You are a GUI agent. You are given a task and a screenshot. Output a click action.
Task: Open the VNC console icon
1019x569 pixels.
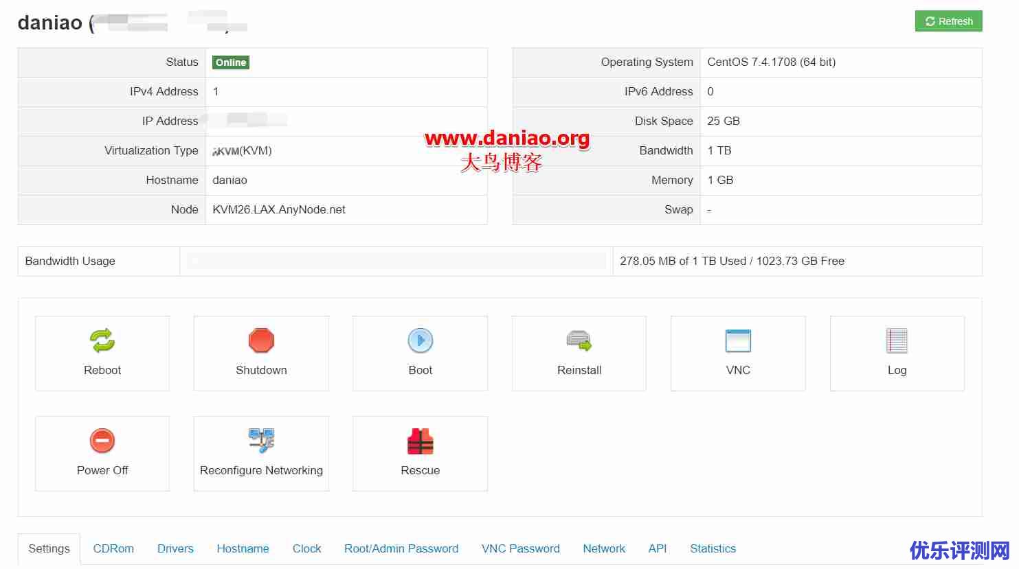tap(738, 340)
